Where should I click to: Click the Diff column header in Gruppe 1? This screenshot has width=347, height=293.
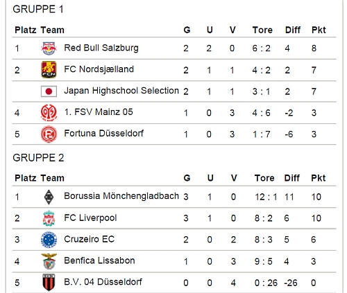(x=293, y=30)
